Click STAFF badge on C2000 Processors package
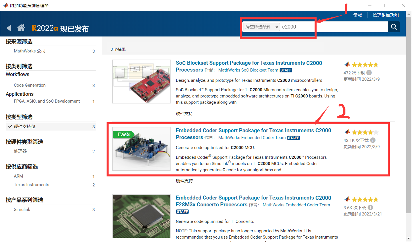 tap(293, 138)
